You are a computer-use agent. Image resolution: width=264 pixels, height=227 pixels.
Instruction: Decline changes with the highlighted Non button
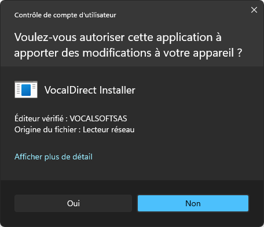(x=193, y=203)
